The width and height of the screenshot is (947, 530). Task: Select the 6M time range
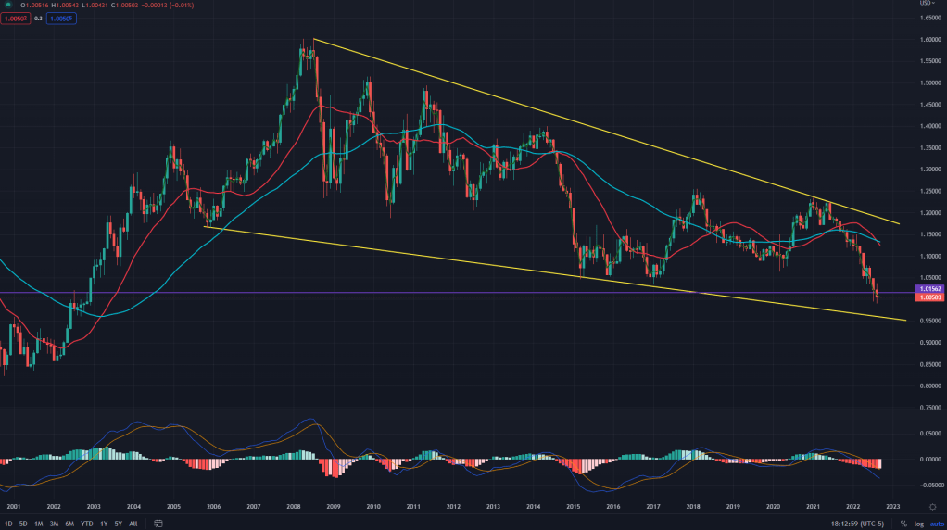(x=69, y=524)
